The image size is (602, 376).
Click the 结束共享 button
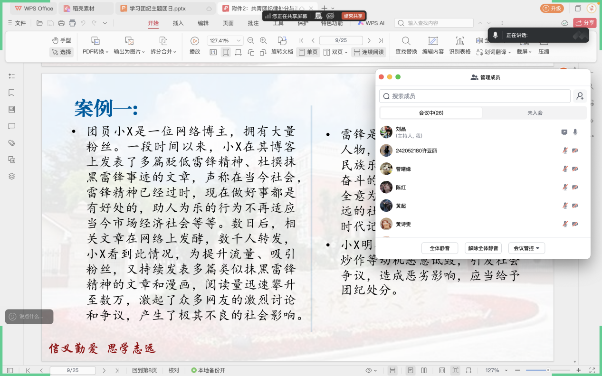(353, 16)
